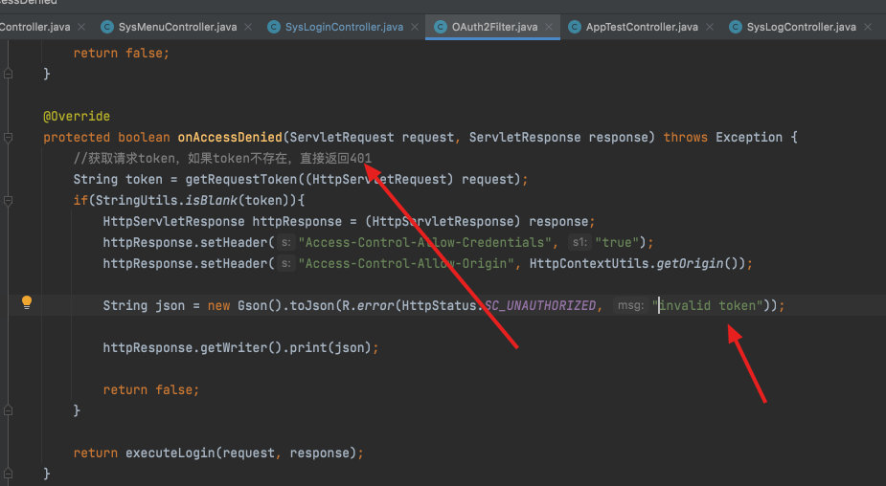886x486 pixels.
Task: Click fold end marker of the if block
Action: point(8,410)
